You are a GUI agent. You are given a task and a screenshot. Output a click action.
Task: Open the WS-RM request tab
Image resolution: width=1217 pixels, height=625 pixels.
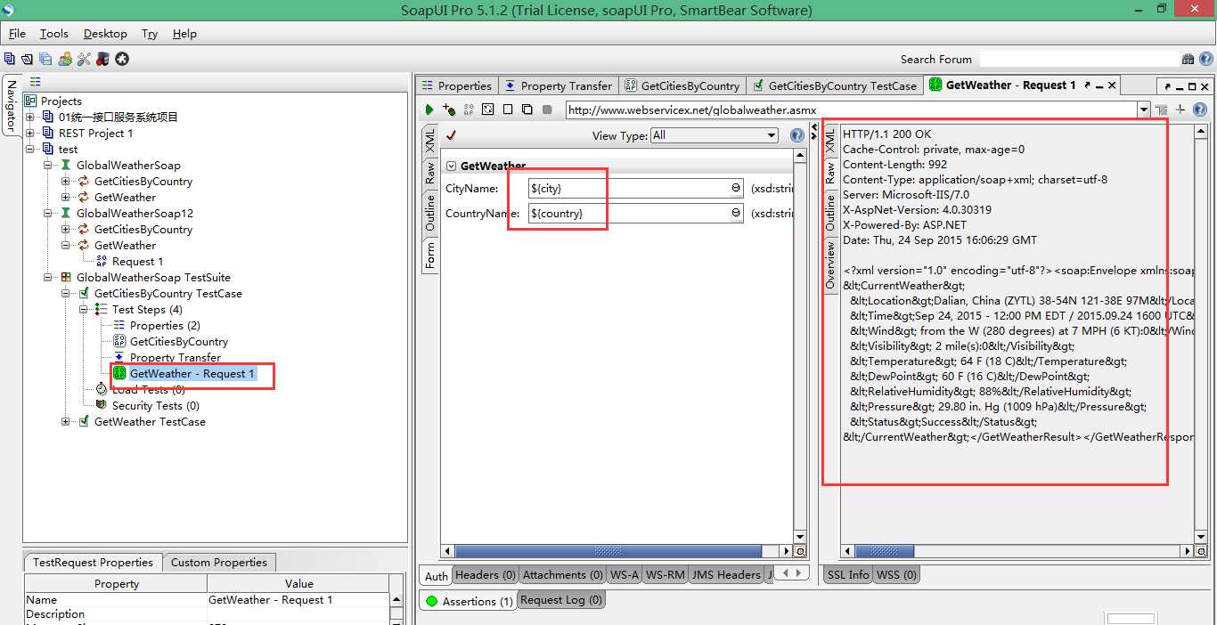(x=665, y=574)
